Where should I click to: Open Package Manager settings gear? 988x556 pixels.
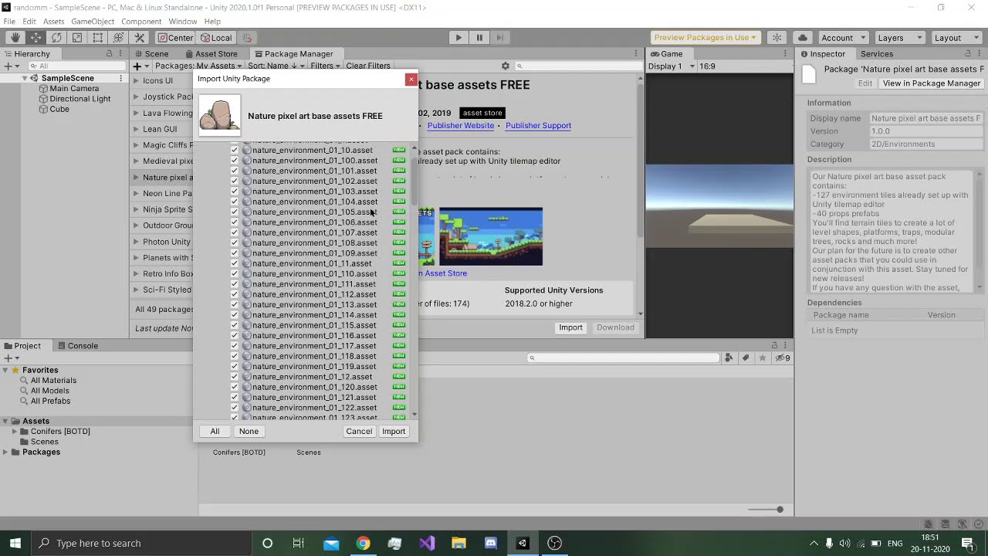[x=506, y=66]
